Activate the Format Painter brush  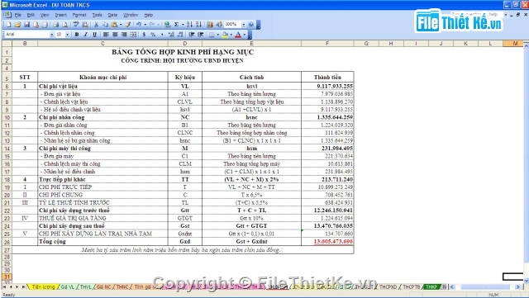128,25
